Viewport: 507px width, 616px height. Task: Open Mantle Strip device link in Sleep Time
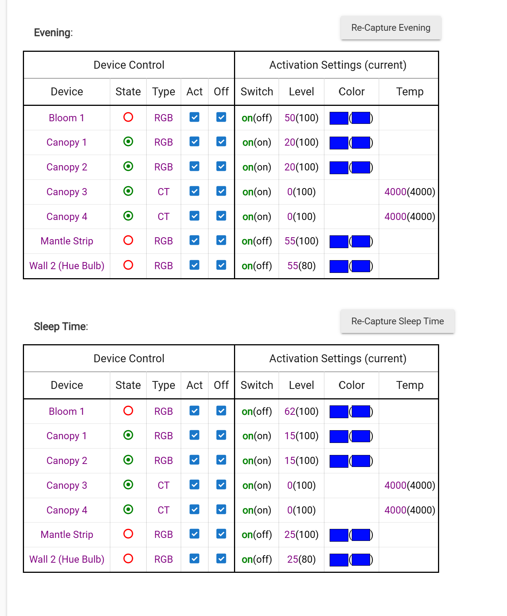[67, 535]
